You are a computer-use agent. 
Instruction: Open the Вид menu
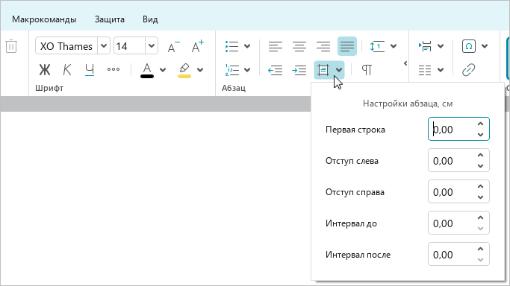tap(150, 19)
